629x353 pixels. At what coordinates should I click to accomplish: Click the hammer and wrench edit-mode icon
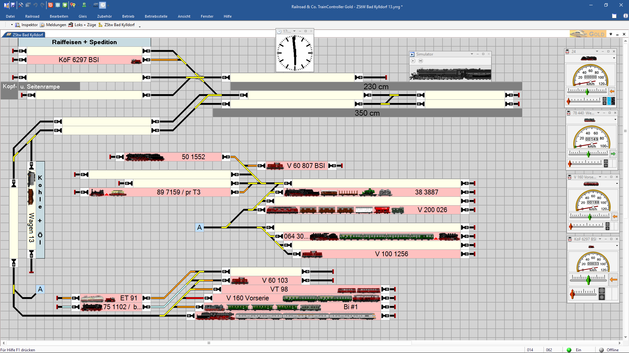tap(21, 5)
